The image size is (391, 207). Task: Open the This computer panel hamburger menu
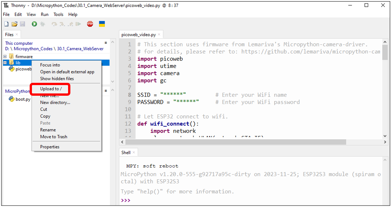[106, 43]
